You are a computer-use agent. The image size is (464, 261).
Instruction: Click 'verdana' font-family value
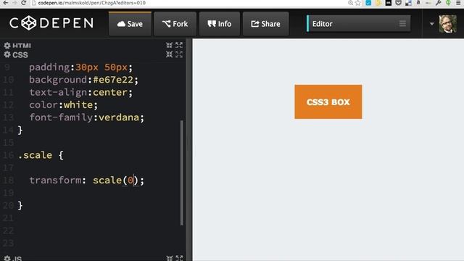(119, 117)
